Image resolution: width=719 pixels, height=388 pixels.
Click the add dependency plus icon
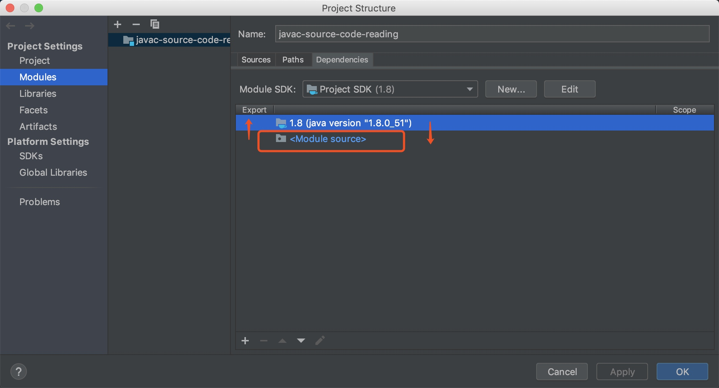(x=245, y=341)
